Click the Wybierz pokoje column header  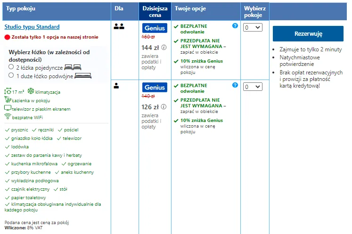(255, 12)
